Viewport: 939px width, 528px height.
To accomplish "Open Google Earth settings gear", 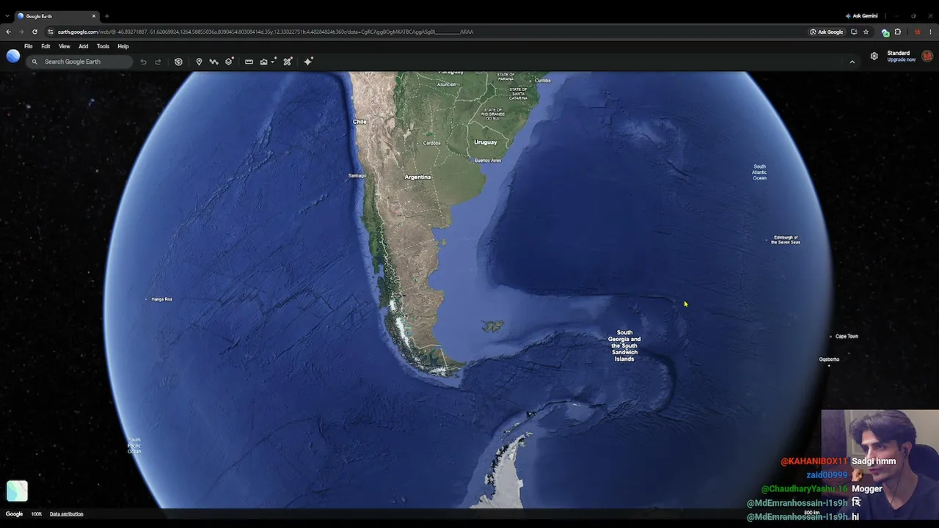I will click(x=874, y=56).
